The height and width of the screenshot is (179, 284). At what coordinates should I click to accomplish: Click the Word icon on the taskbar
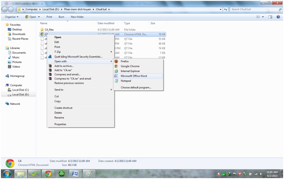75,174
